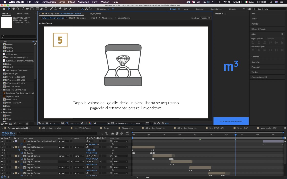Image resolution: width=287 pixels, height=179 pixels.
Task: Click the Search Help field
Action: [x=269, y=9]
